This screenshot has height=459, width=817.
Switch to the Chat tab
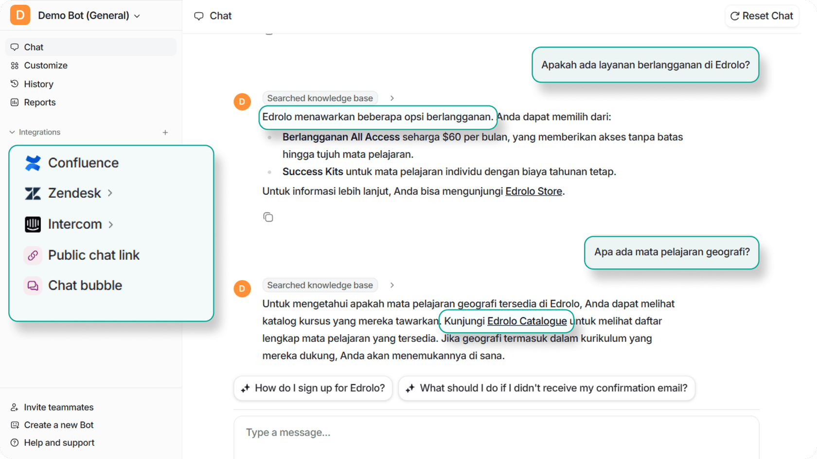[213, 16]
